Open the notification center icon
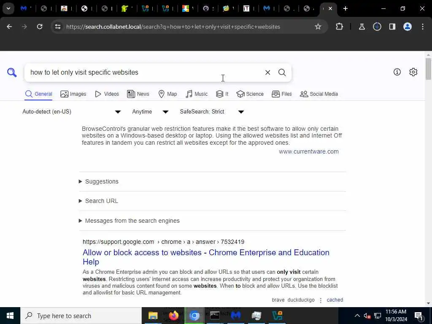 pos(418,316)
